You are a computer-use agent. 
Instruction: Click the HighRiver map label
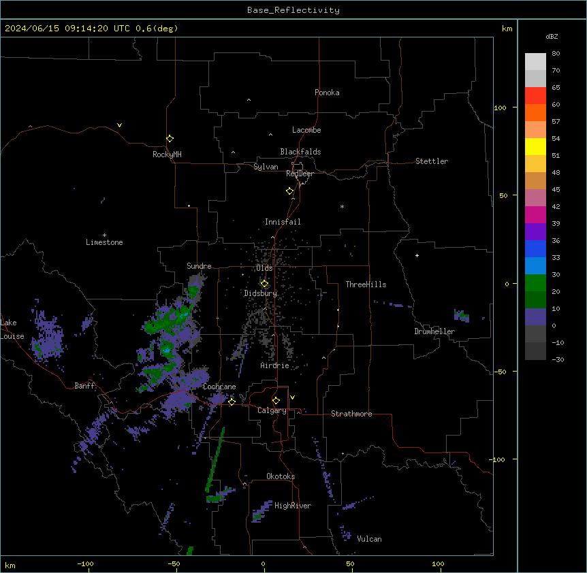(x=293, y=506)
